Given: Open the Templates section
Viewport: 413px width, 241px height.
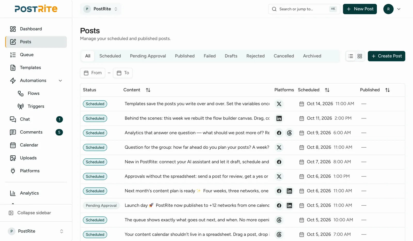Looking at the screenshot, I should [x=36, y=68].
